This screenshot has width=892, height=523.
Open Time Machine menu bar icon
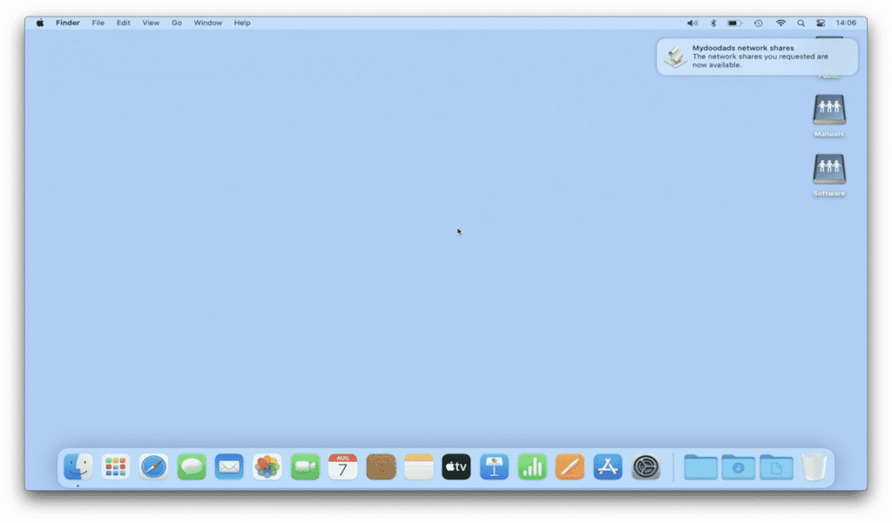tap(759, 23)
